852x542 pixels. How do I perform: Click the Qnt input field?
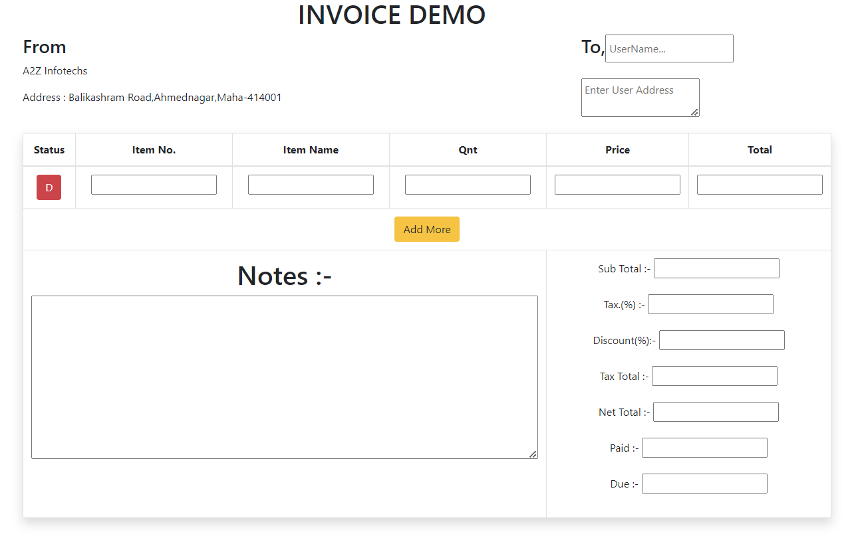pyautogui.click(x=468, y=184)
